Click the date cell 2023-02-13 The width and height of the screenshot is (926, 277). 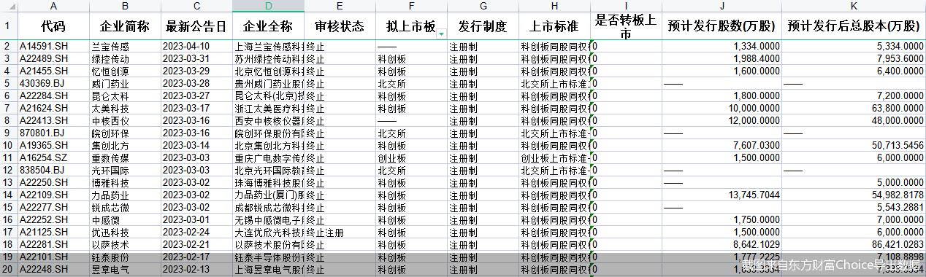(196, 270)
